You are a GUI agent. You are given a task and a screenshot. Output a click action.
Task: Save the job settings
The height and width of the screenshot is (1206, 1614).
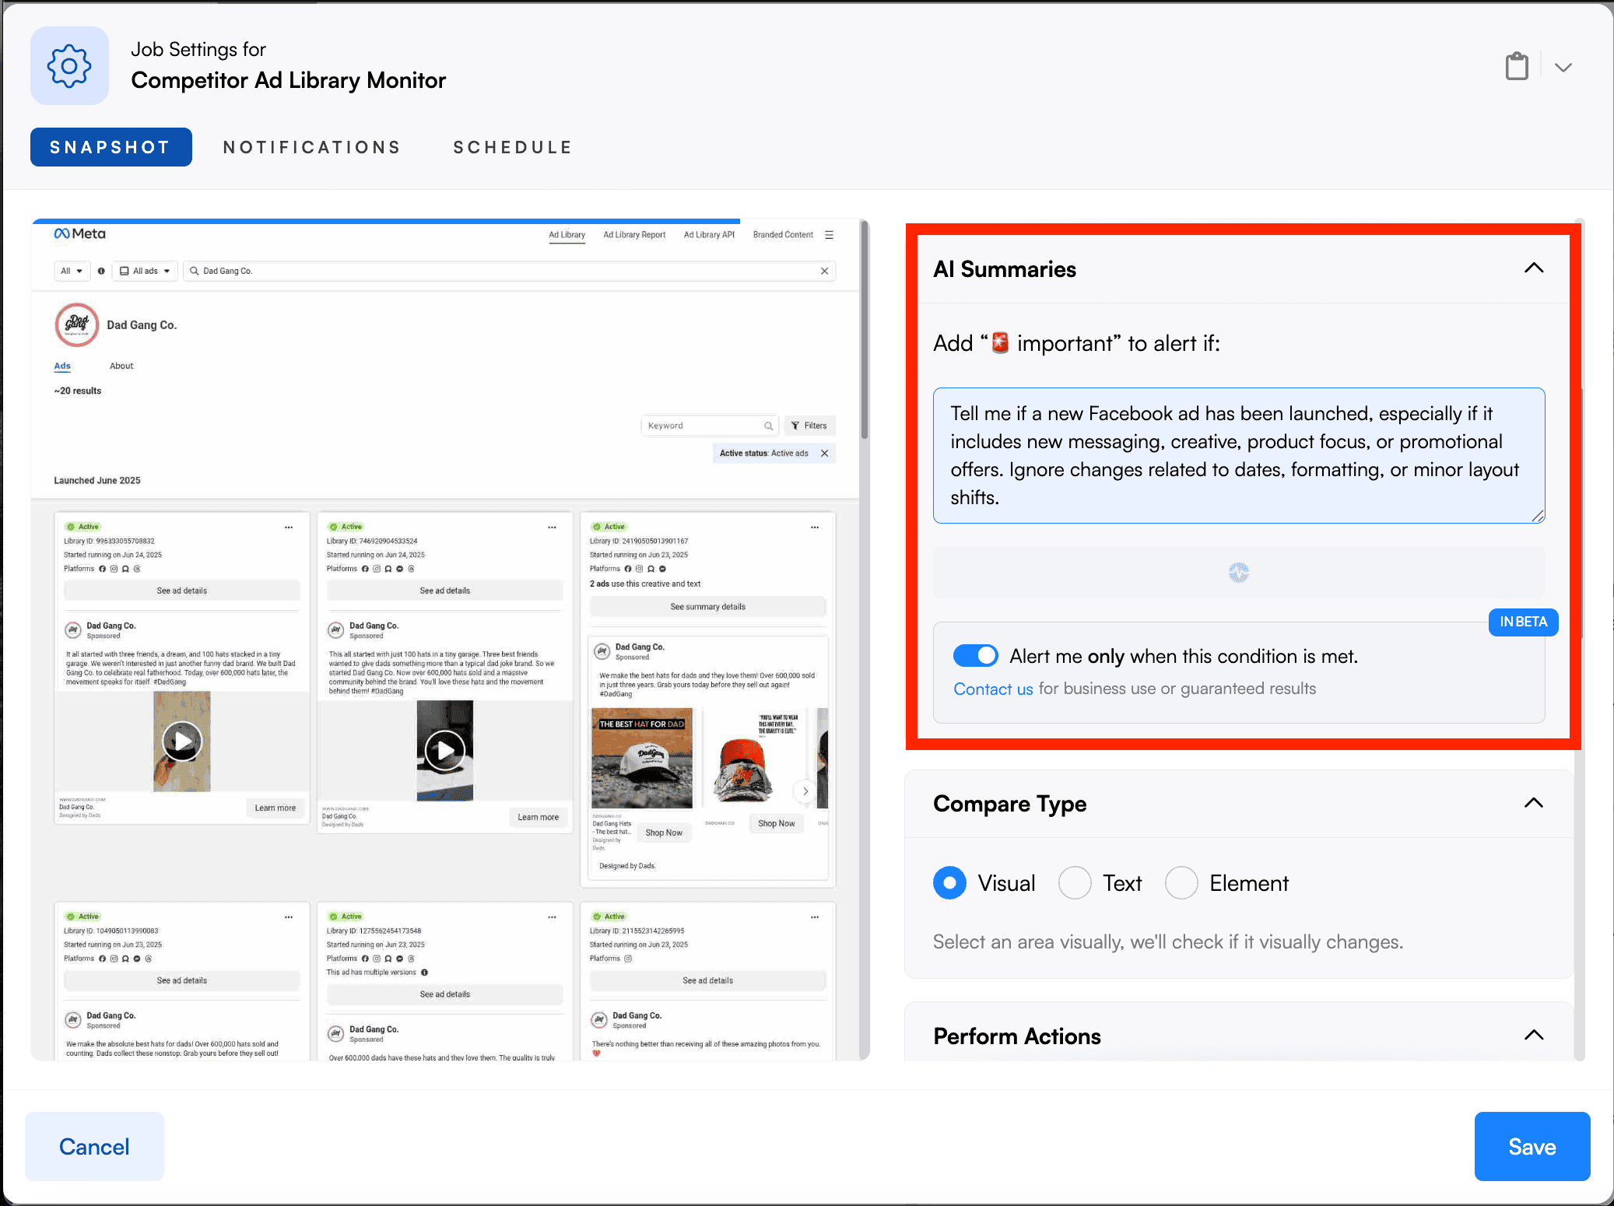tap(1532, 1146)
